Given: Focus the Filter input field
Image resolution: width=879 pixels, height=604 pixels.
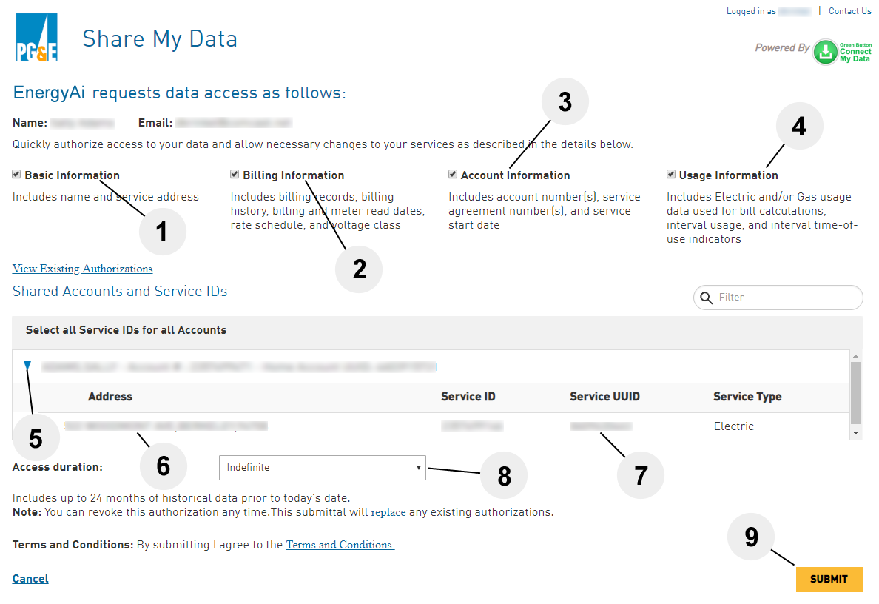Looking at the screenshot, I should click(x=778, y=298).
